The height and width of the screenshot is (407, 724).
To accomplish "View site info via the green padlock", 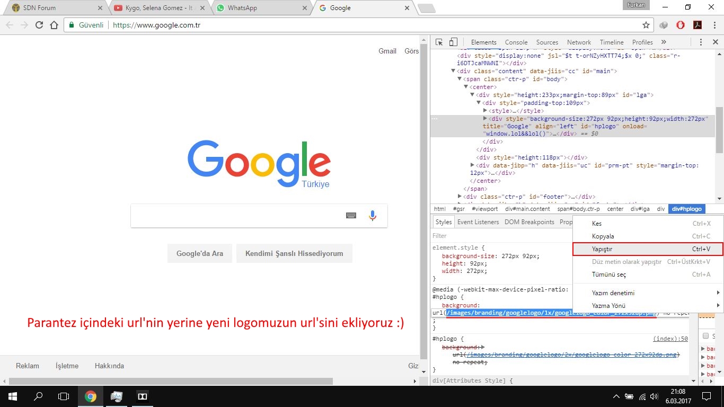I will 72,25.
